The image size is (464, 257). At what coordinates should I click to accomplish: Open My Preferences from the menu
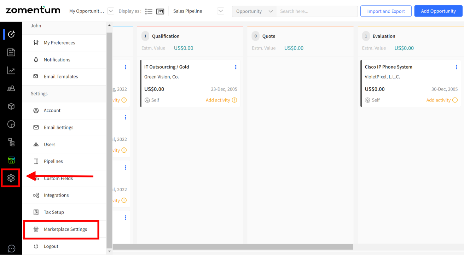[x=59, y=42]
